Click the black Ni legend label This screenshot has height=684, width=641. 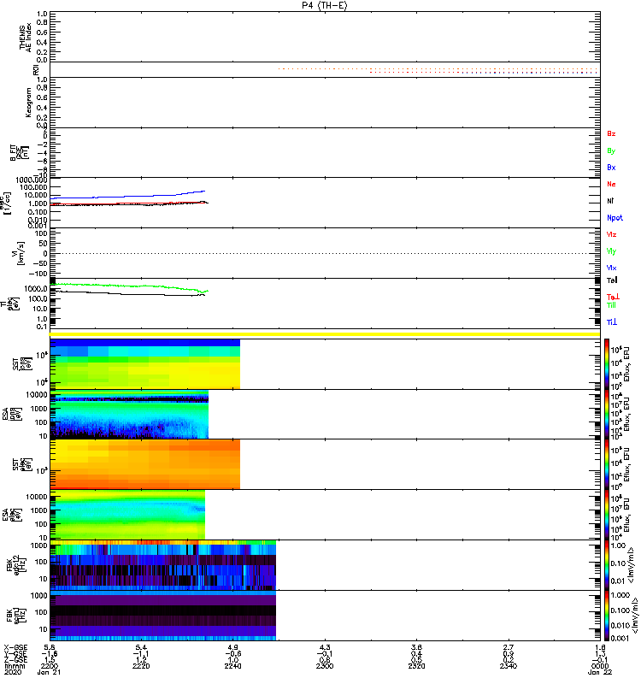[x=610, y=201]
